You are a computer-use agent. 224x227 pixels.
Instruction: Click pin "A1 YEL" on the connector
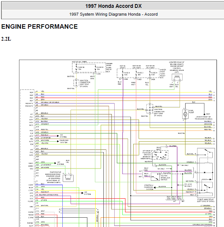(x=40, y=91)
